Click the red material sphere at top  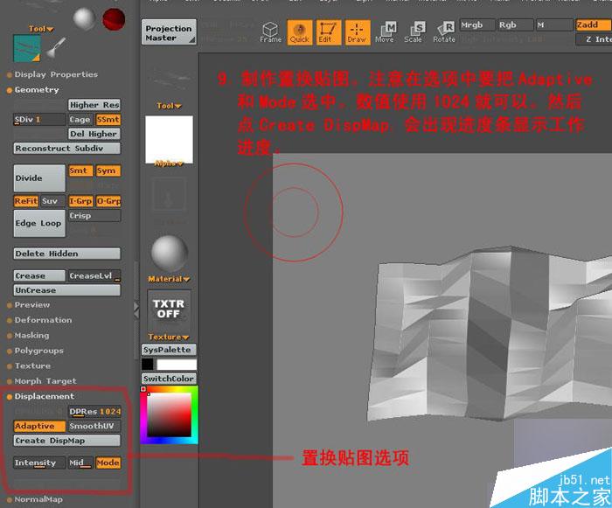pyautogui.click(x=114, y=18)
